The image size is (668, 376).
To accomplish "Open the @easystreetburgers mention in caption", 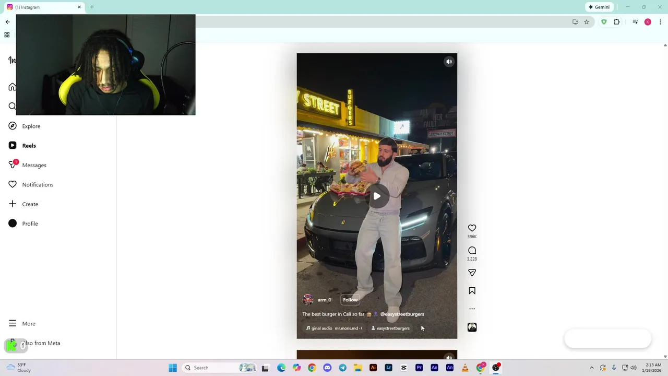I will click(x=402, y=314).
